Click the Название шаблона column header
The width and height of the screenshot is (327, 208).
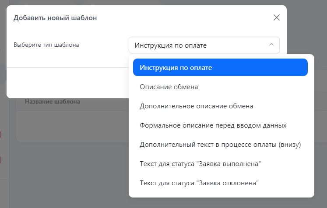pyautogui.click(x=53, y=102)
